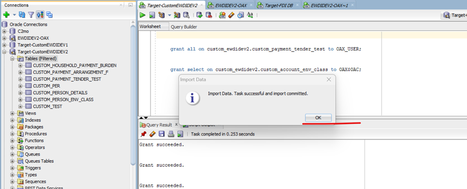
Task: Expand the CUSTOM_PAYMENT_TENDER_TEST table node
Action: (20, 79)
